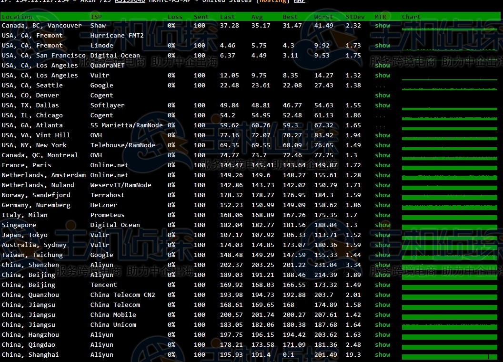
Task: Open MTR show link for Japan, Tokyo
Action: pos(382,235)
